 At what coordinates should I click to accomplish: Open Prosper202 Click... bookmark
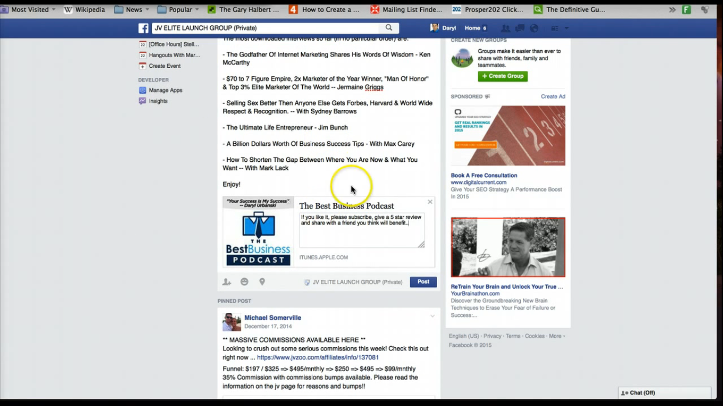(x=488, y=10)
